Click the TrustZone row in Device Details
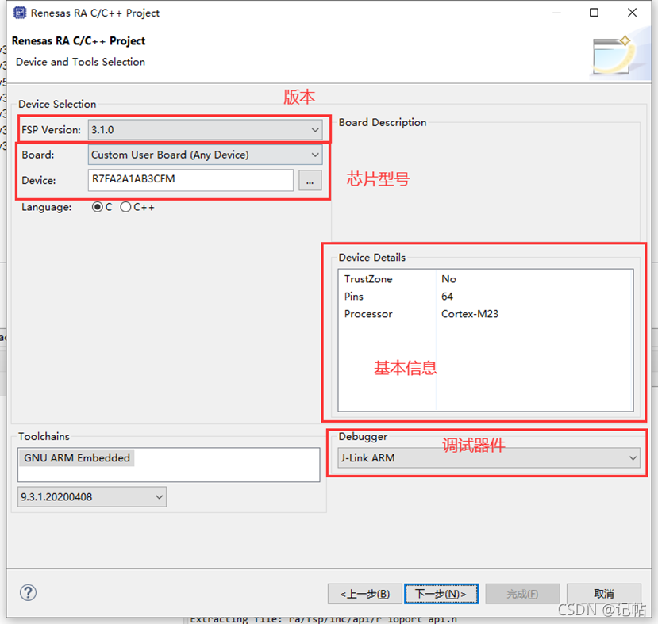This screenshot has height=624, width=658. 486,279
